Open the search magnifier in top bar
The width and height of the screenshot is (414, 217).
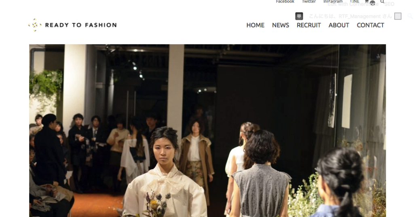click(x=382, y=2)
